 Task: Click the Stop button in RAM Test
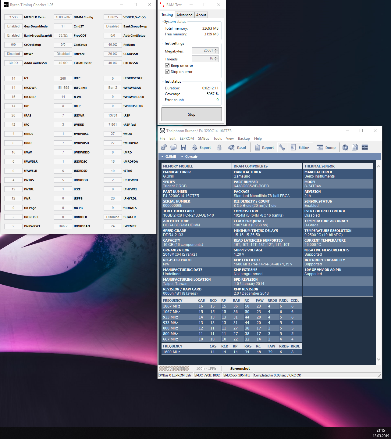pyautogui.click(x=192, y=114)
